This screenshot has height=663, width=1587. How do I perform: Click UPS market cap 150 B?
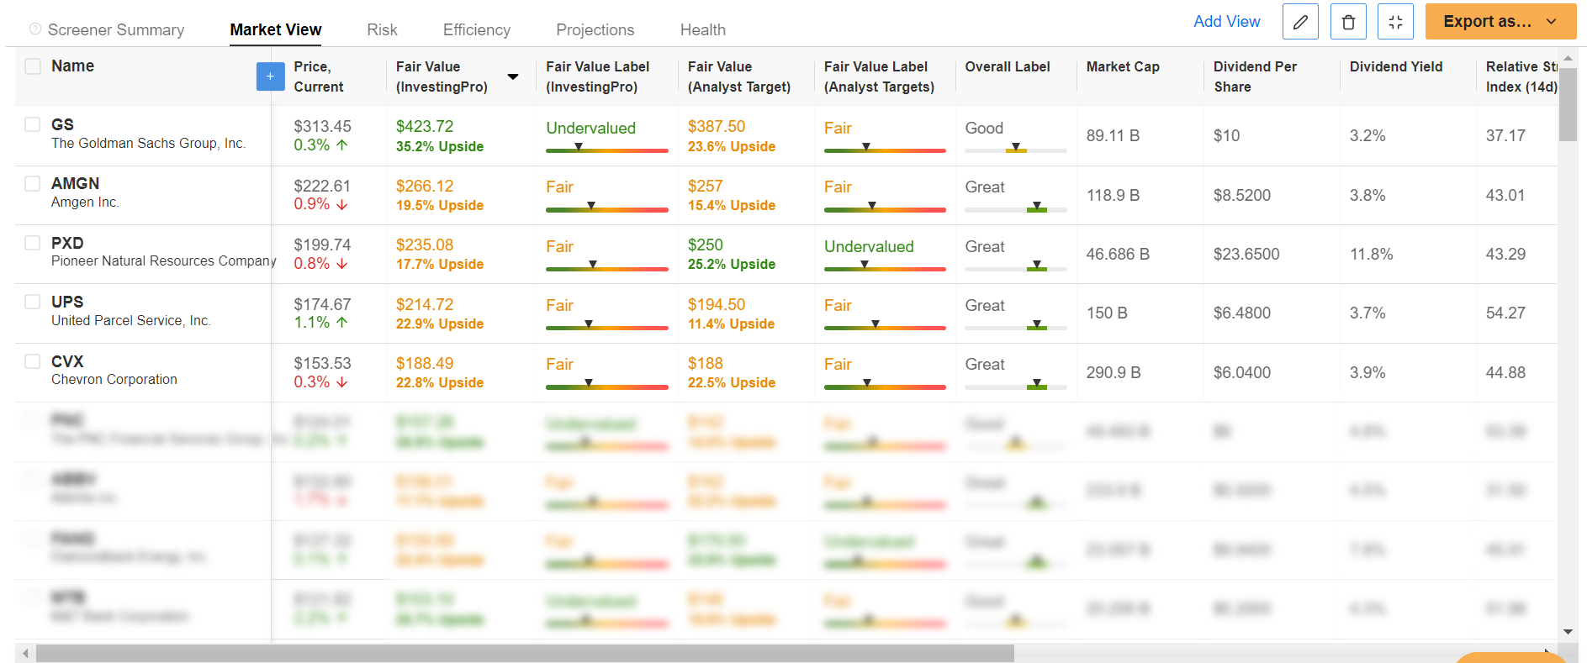(1106, 313)
